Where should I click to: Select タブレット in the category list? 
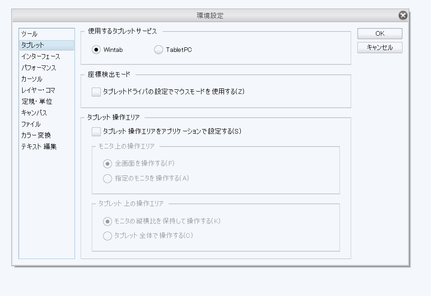(33, 45)
